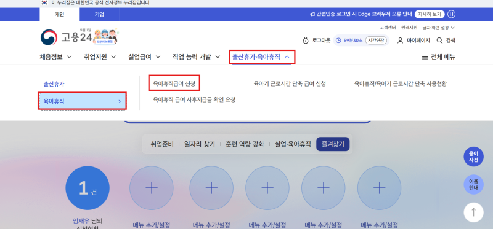Click the 59분30초 remaining time text
Image resolution: width=493 pixels, height=229 pixels.
pos(353,41)
